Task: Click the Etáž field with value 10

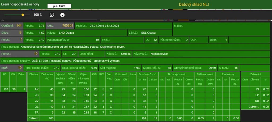Action: pos(11,68)
